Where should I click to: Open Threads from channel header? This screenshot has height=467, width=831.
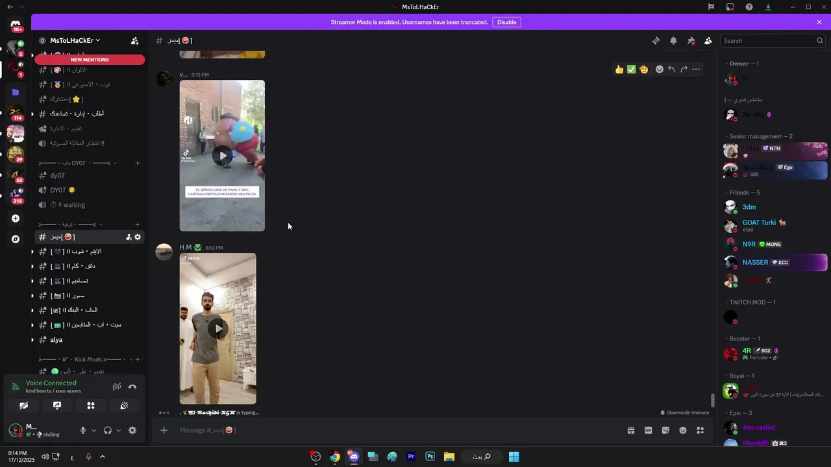[x=656, y=40]
